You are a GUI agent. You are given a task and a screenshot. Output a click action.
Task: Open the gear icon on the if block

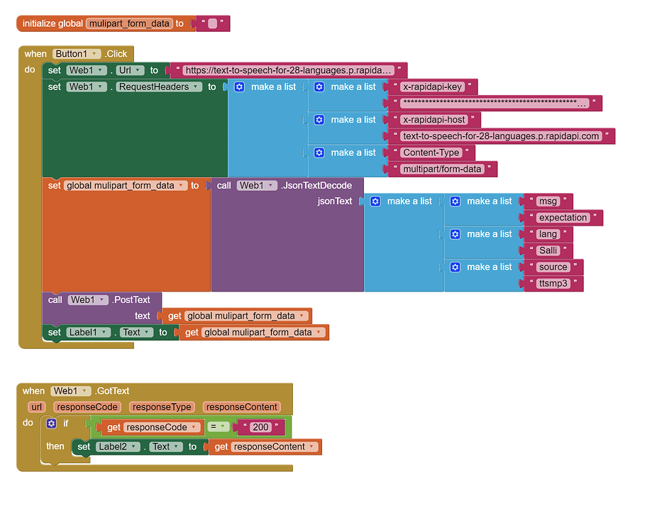coord(51,422)
